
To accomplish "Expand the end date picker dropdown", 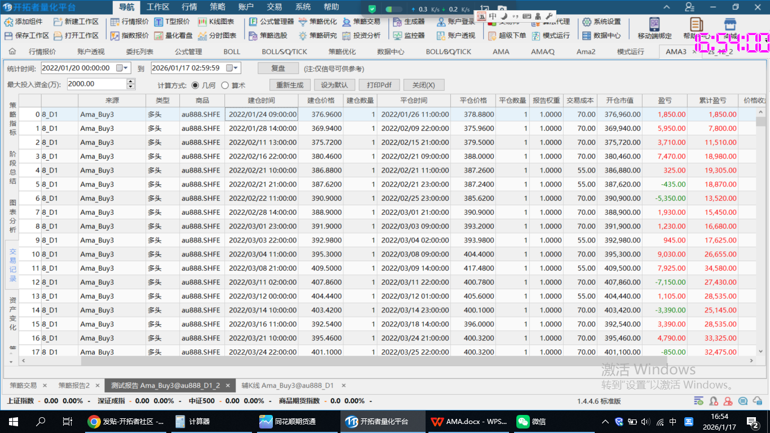I will pos(232,68).
